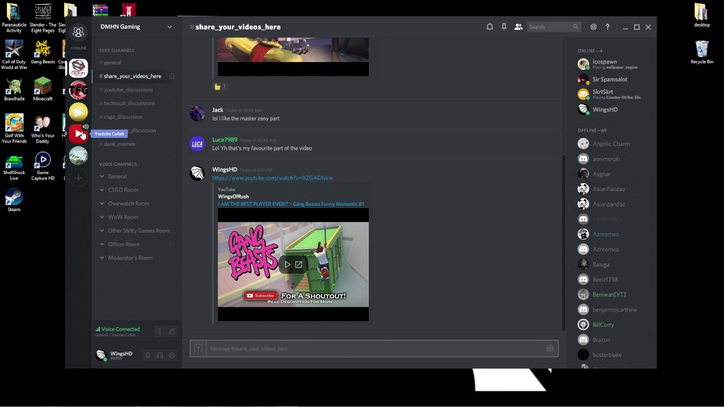Open Brawlhalla desktop shortcut
The image size is (724, 407).
14,88
